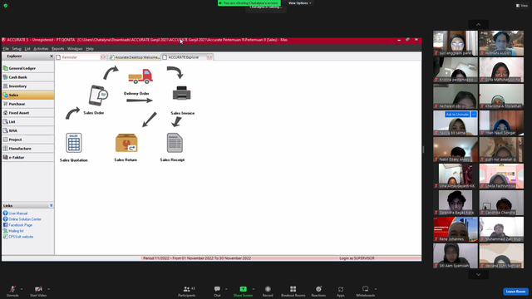Open the Sales Return box icon

pos(126,143)
